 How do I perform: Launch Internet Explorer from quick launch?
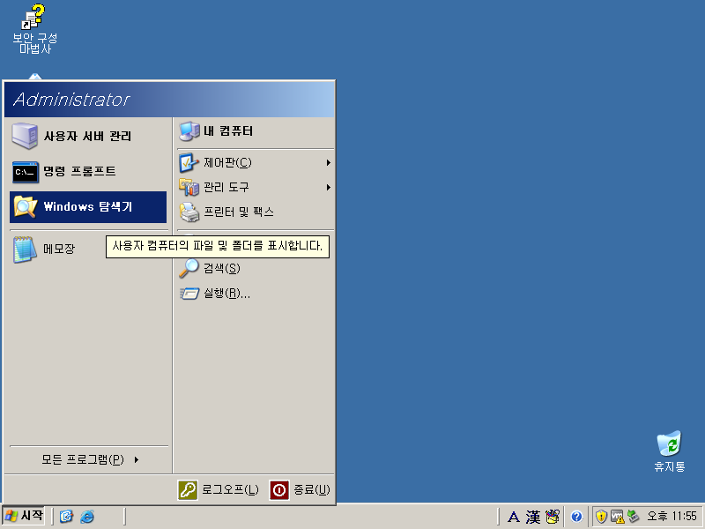pyautogui.click(x=86, y=517)
